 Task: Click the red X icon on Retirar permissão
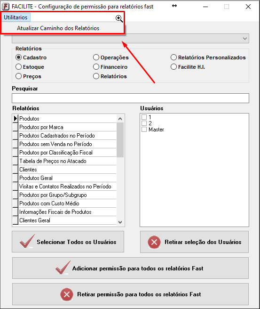[67, 294]
